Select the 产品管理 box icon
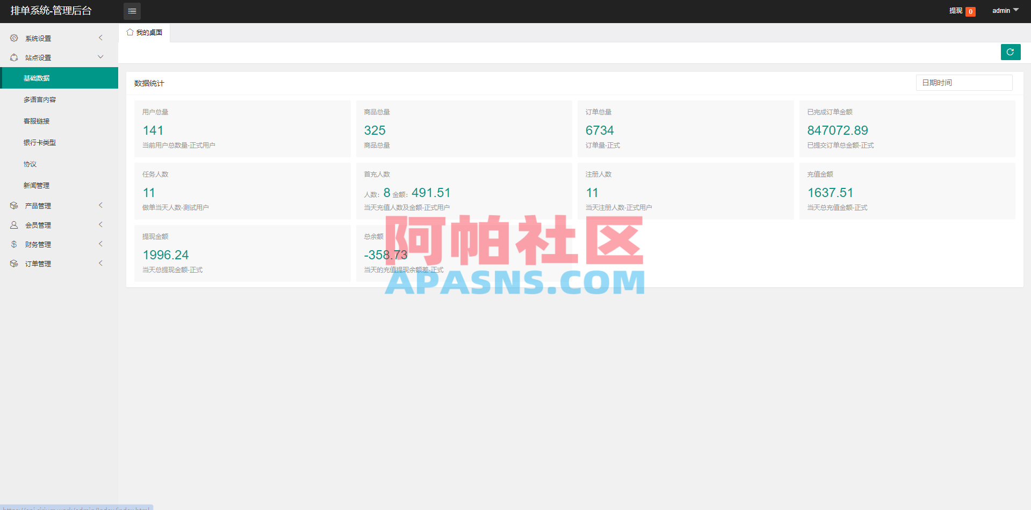Image resolution: width=1031 pixels, height=510 pixels. pos(14,205)
